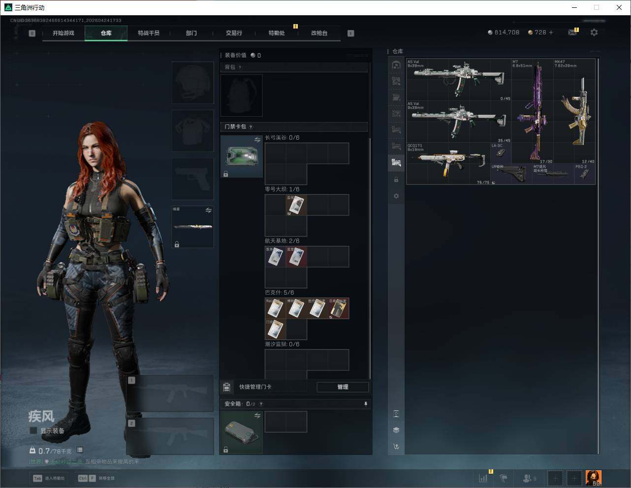Open the weight details list icon

80,450
